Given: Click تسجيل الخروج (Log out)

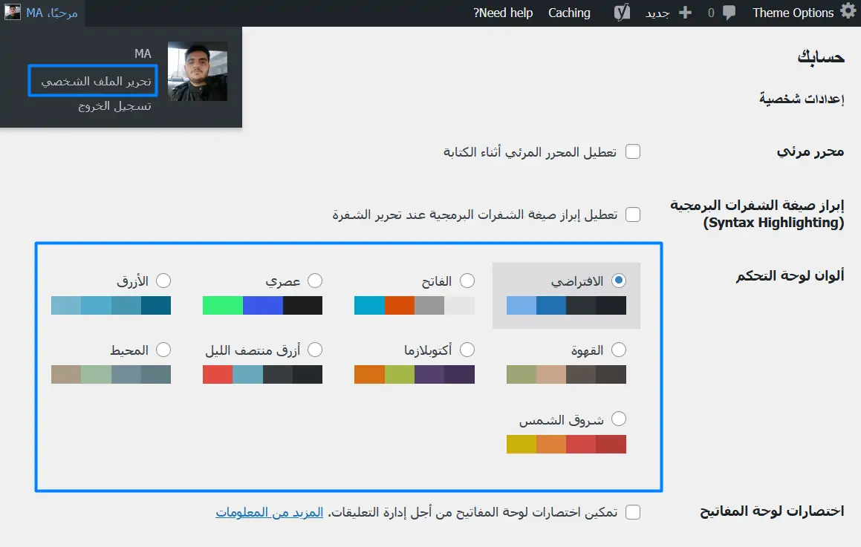Looking at the screenshot, I should tap(114, 106).
